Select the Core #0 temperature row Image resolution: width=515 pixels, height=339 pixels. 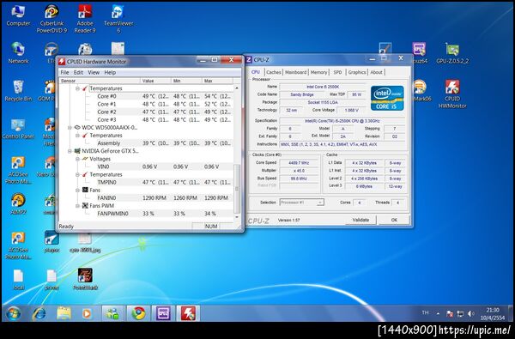pos(146,96)
